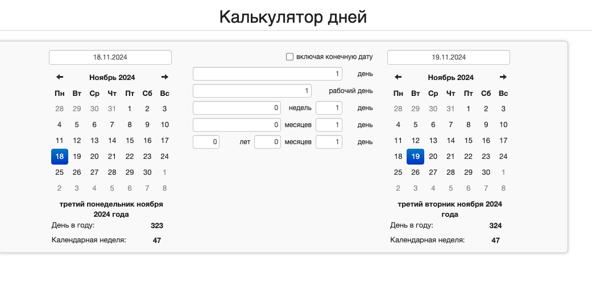
Task: Pick November 30 in the right calendar
Action: tap(486, 173)
